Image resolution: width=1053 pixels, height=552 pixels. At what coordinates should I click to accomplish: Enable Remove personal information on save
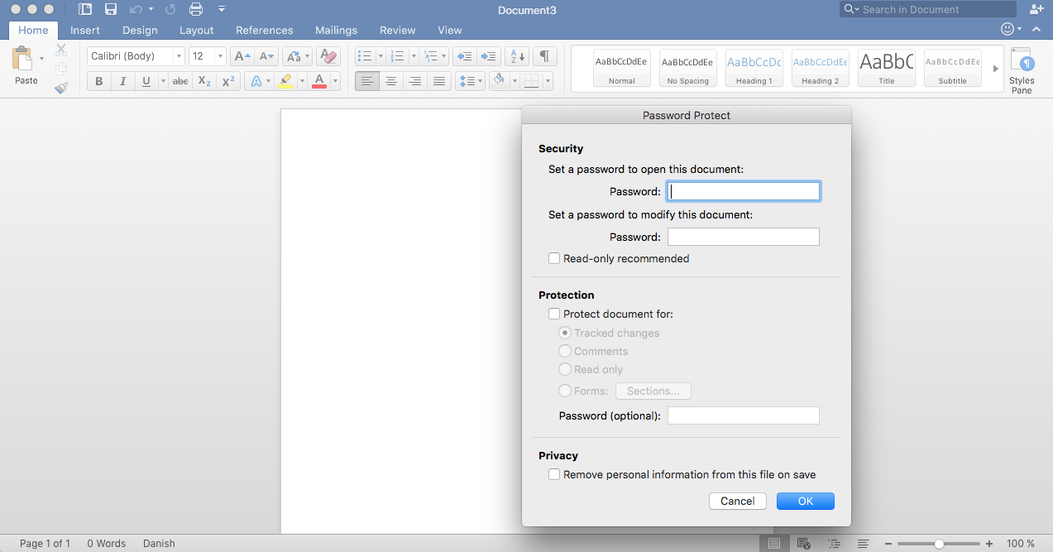coord(554,475)
